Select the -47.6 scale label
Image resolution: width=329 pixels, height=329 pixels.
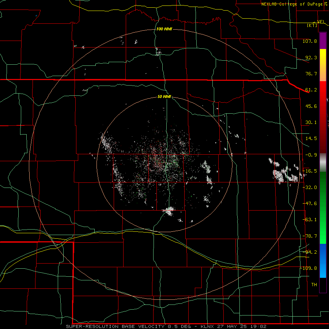310,204
